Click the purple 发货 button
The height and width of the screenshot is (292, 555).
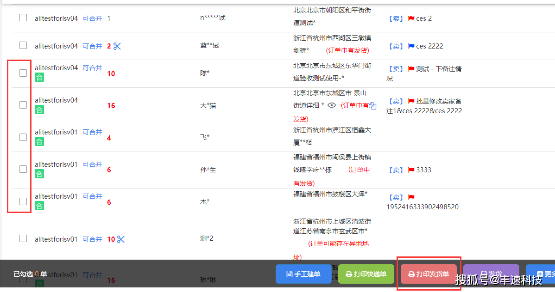491,274
